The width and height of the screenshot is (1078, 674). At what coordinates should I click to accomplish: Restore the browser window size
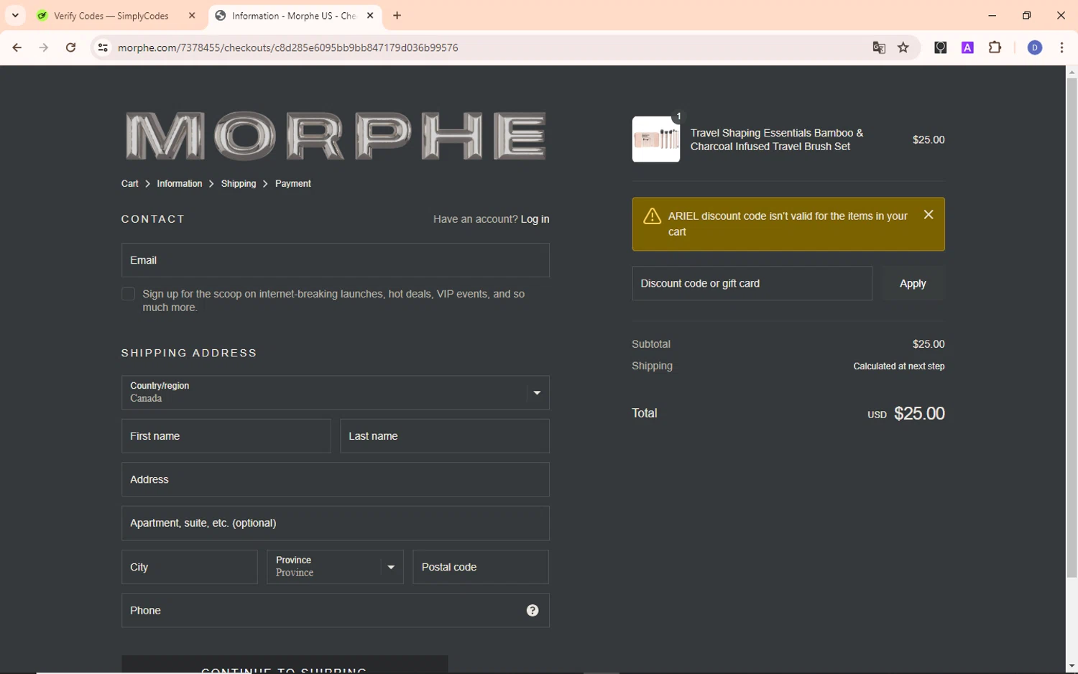tap(1026, 15)
